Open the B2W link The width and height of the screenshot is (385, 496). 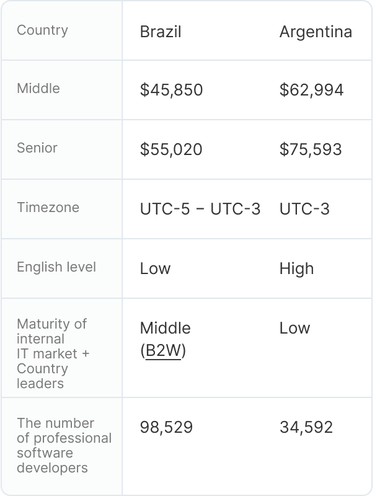[163, 352]
